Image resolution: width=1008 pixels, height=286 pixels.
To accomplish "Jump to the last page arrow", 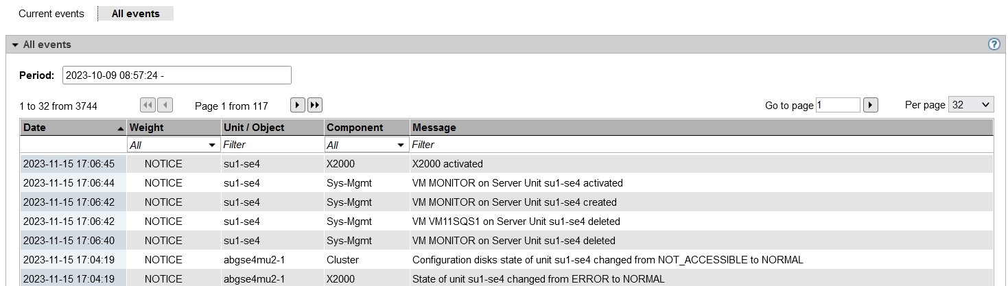I will [315, 105].
